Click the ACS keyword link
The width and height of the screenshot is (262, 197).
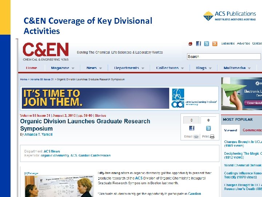(x=74, y=155)
